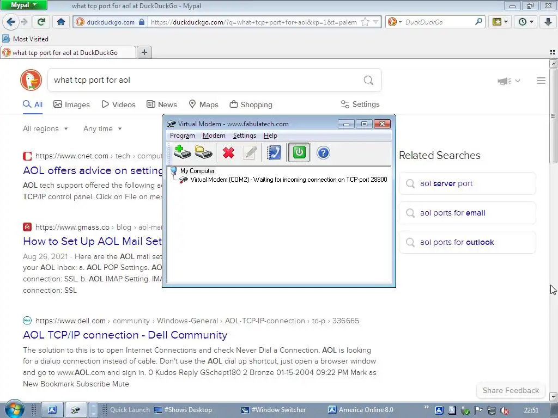The width and height of the screenshot is (558, 418).
Task: Go to the home page icon
Action: pyautogui.click(x=61, y=22)
